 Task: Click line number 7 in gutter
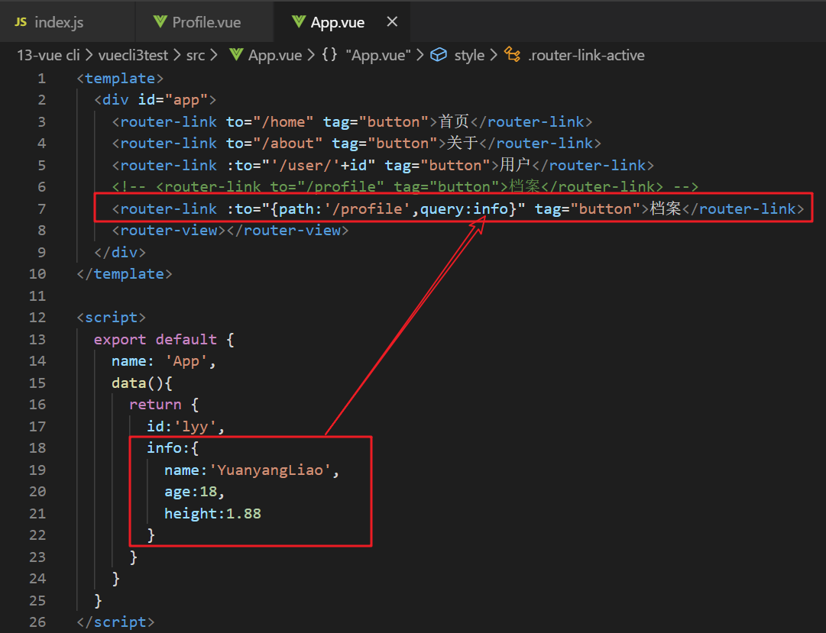[x=41, y=209]
